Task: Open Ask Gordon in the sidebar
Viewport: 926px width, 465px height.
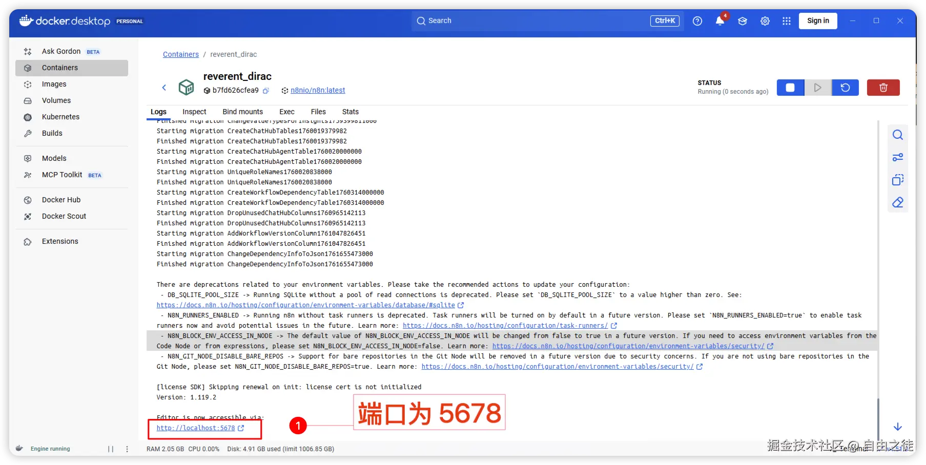Action: pyautogui.click(x=72, y=51)
